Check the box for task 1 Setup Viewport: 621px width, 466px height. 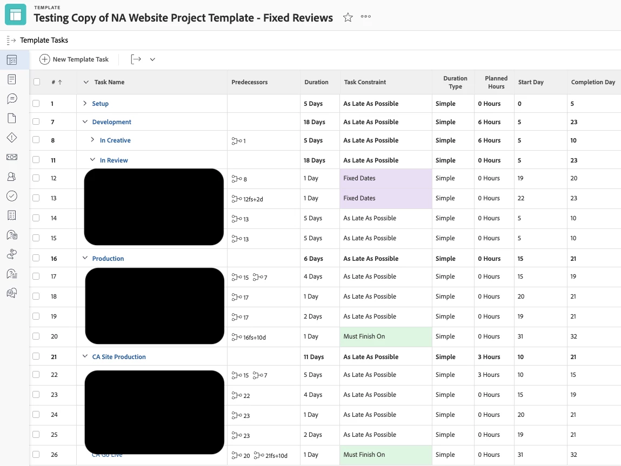coord(36,103)
